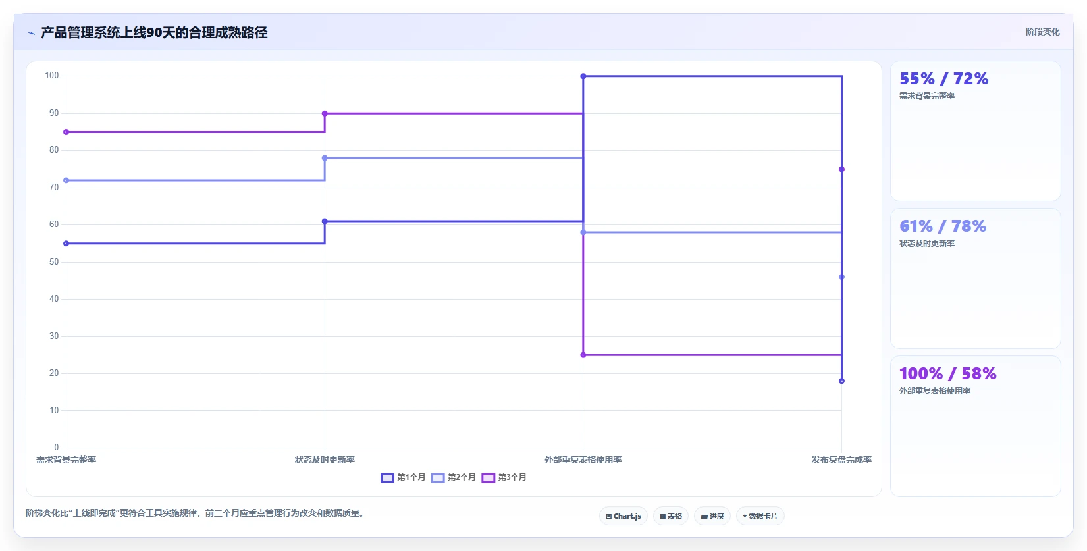Select the Chart.js tag pill

pos(623,516)
